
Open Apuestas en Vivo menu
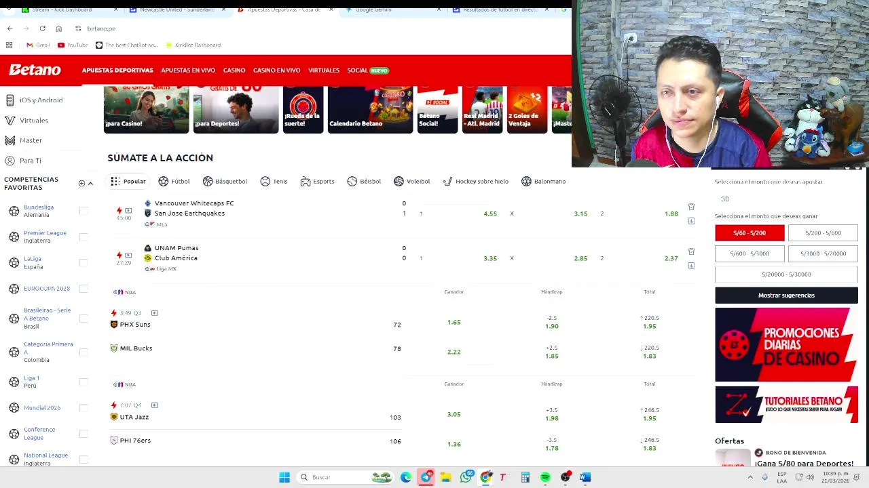[x=188, y=70]
